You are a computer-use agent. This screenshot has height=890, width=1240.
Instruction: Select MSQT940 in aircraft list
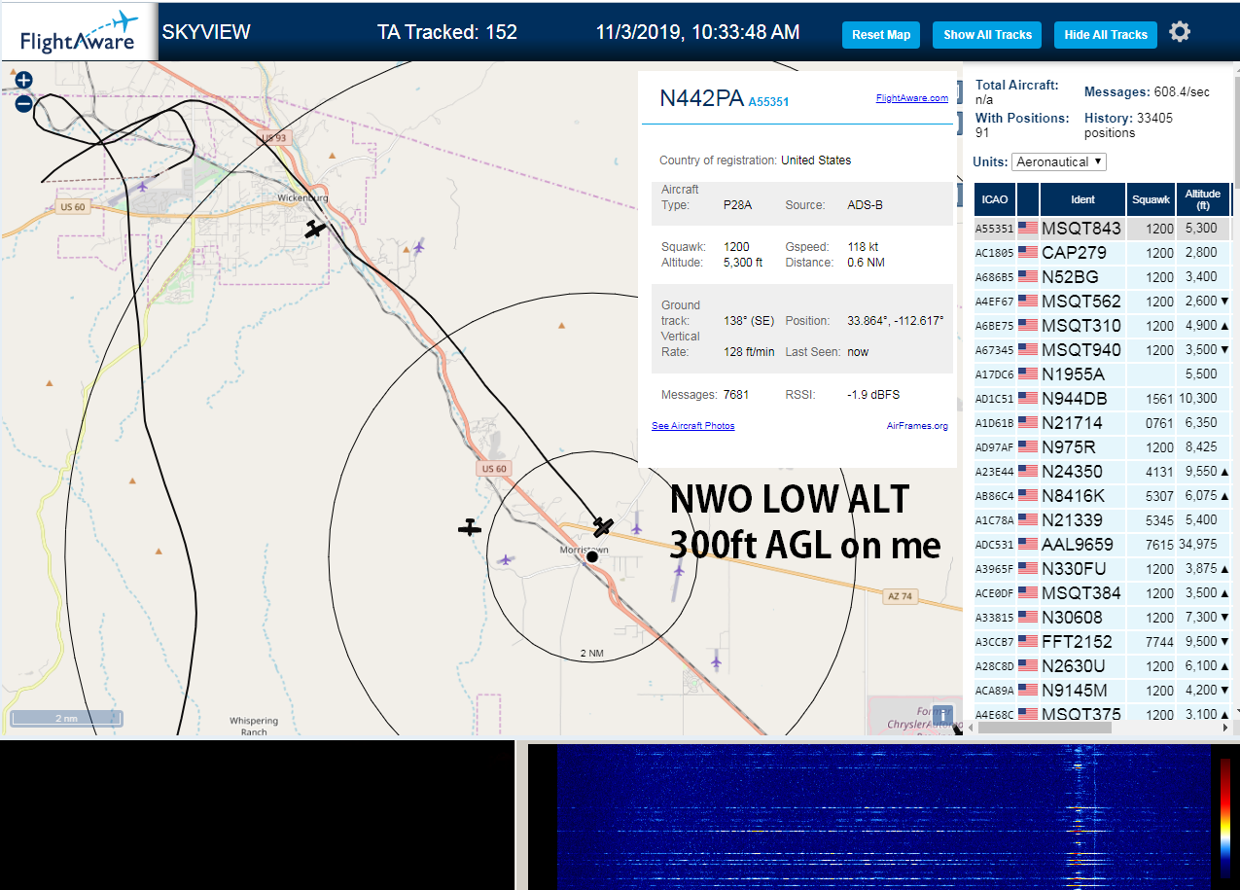[x=1081, y=350]
